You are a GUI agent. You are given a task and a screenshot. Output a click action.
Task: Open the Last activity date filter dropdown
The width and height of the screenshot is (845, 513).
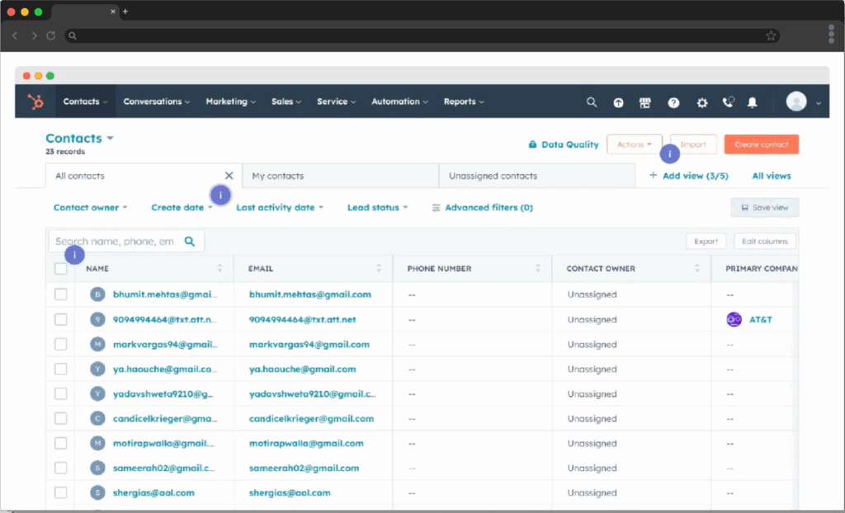(280, 208)
